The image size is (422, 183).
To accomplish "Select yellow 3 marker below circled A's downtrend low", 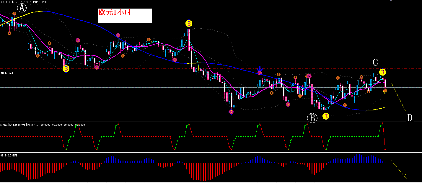I will pyautogui.click(x=66, y=69).
